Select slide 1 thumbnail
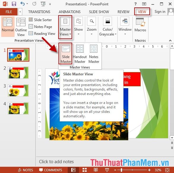174x173 pixels. pyautogui.click(x=18, y=55)
